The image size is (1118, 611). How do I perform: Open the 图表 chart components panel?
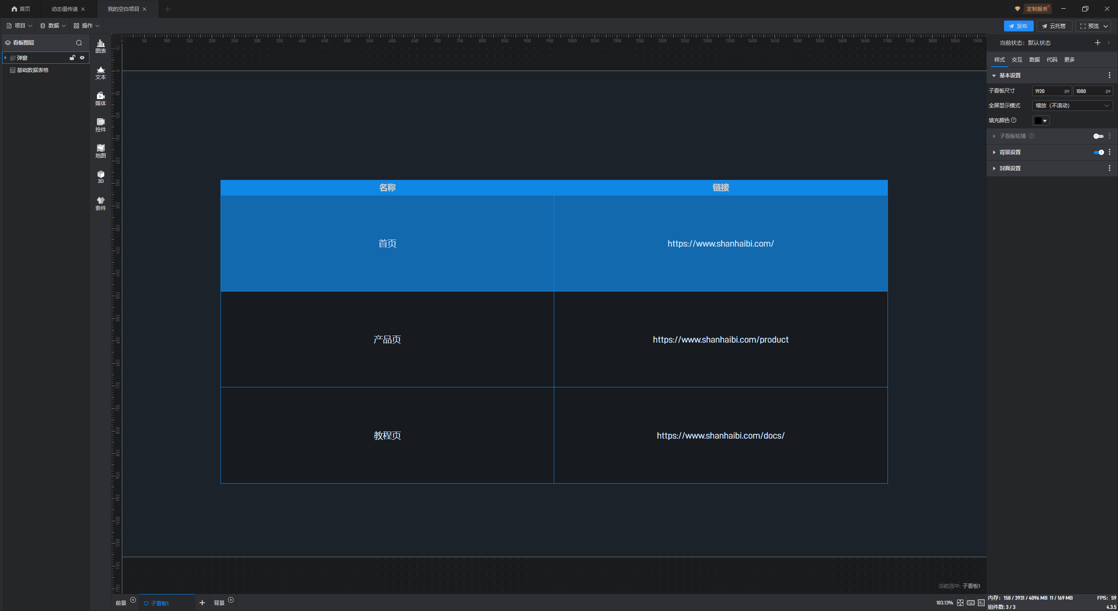[100, 46]
